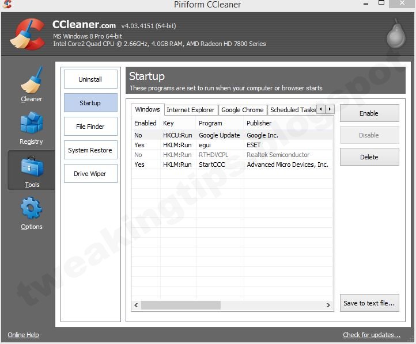Open the Google Chrome tab

pyautogui.click(x=242, y=110)
